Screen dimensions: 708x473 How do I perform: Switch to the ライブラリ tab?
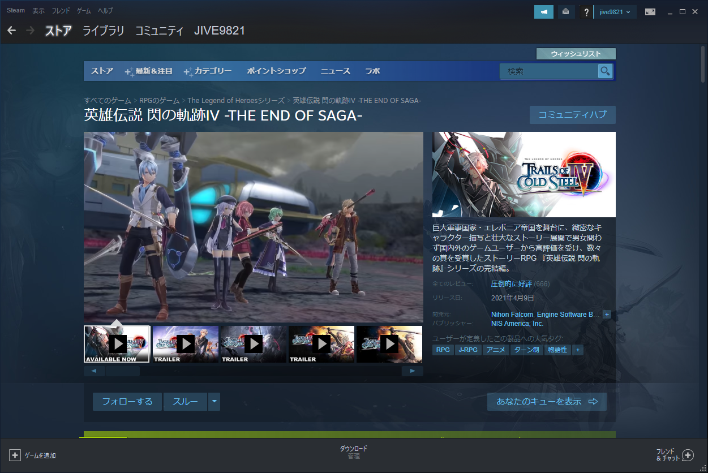[104, 31]
